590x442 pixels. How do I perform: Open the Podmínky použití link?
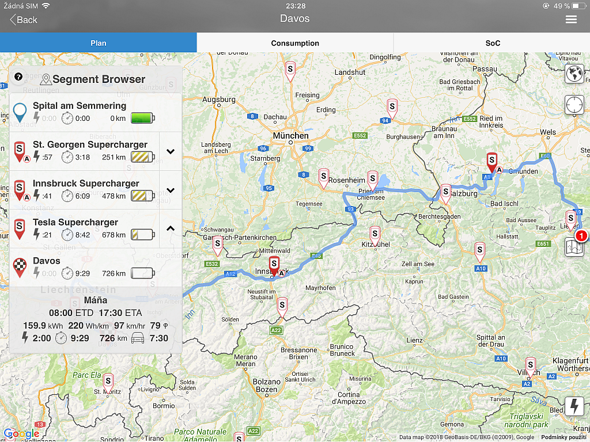coord(563,437)
